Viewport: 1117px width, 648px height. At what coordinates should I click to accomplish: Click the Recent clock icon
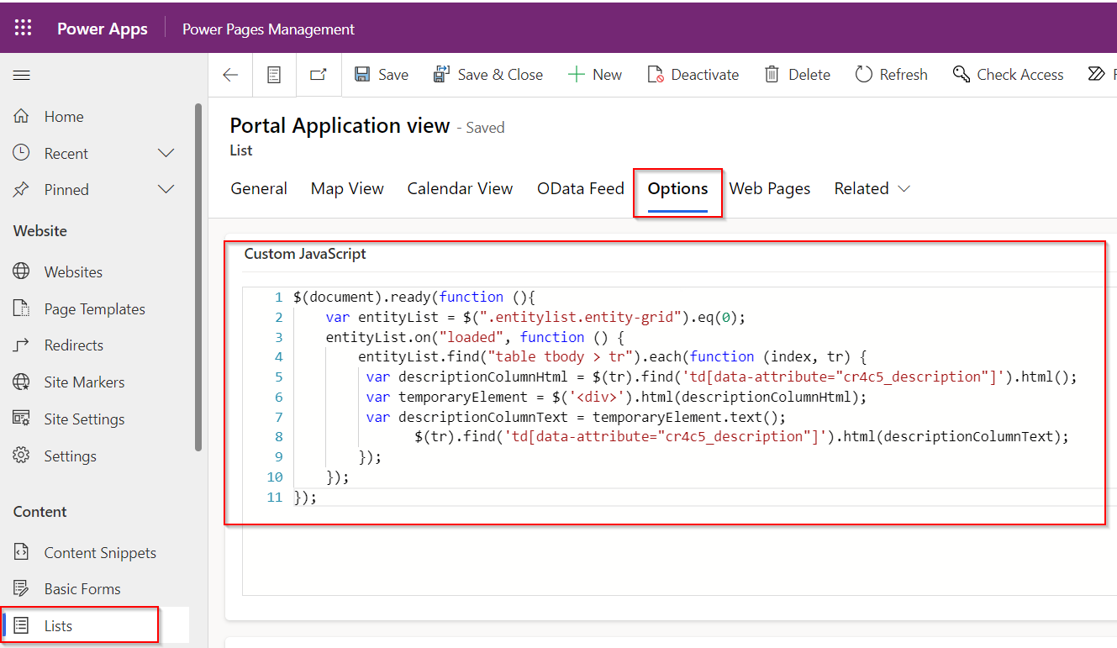point(22,153)
